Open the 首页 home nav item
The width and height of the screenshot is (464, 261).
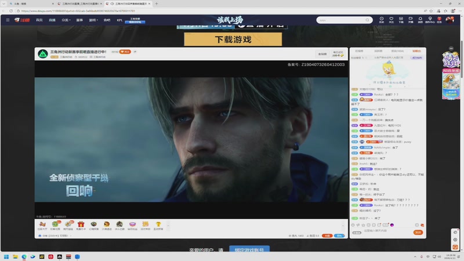[39, 20]
